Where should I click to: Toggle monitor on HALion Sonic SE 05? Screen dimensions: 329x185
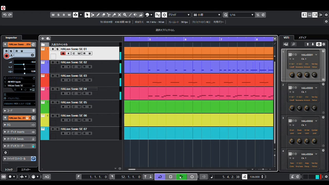click(68, 107)
